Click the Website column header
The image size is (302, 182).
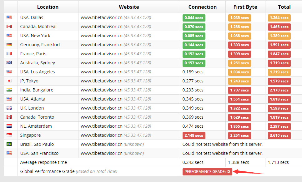point(129,7)
